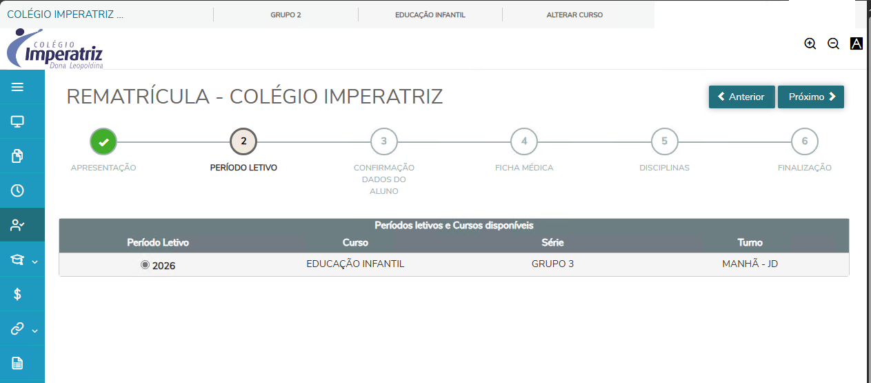Click the clock icon in sidebar

(17, 190)
